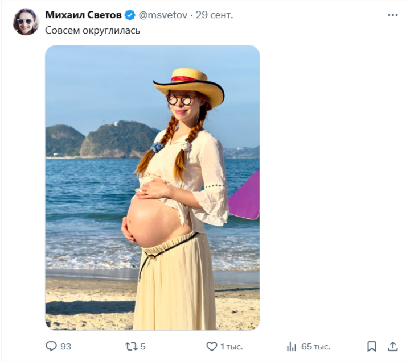Viewport: 410px width, 362px height.
Task: Like the tweet with the heart icon
Action: pos(212,346)
